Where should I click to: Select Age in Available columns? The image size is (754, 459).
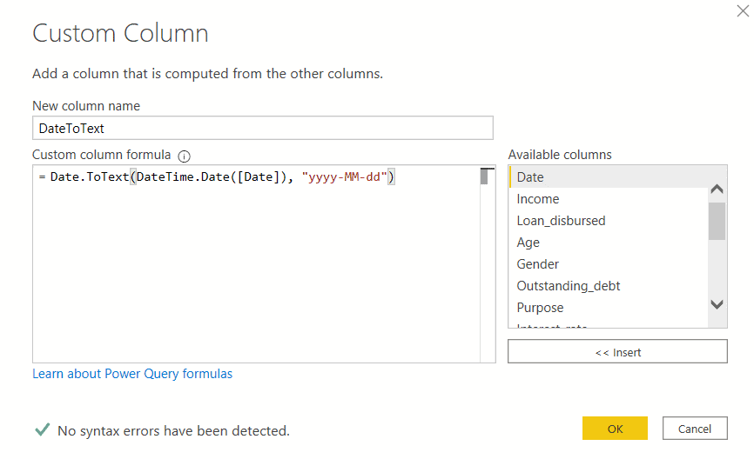tap(609, 242)
